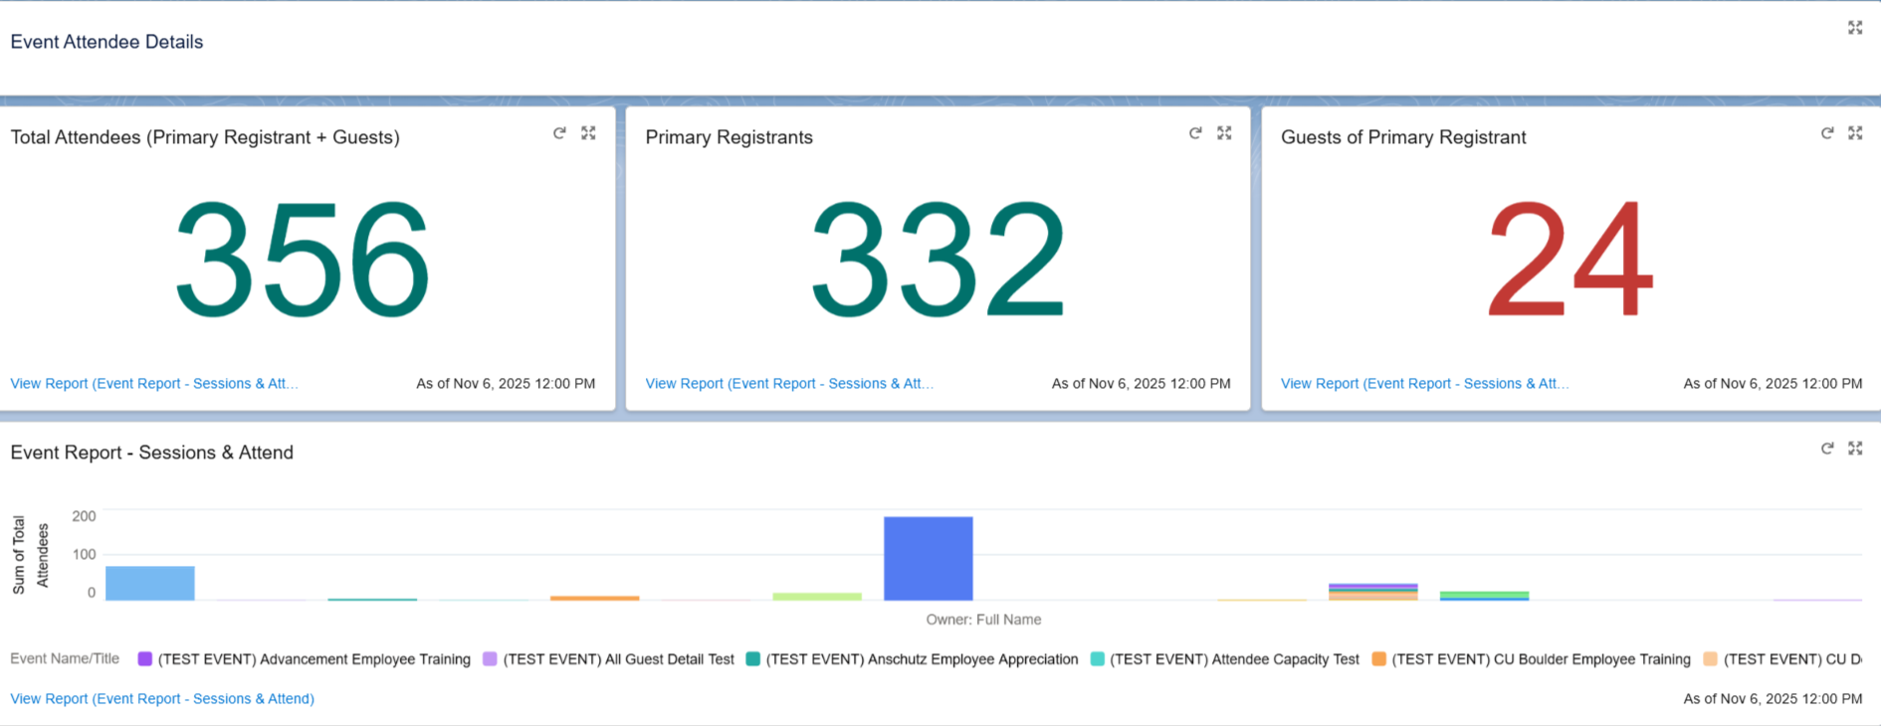
Task: Expand the Sessions & Attend chart
Action: 1855,449
